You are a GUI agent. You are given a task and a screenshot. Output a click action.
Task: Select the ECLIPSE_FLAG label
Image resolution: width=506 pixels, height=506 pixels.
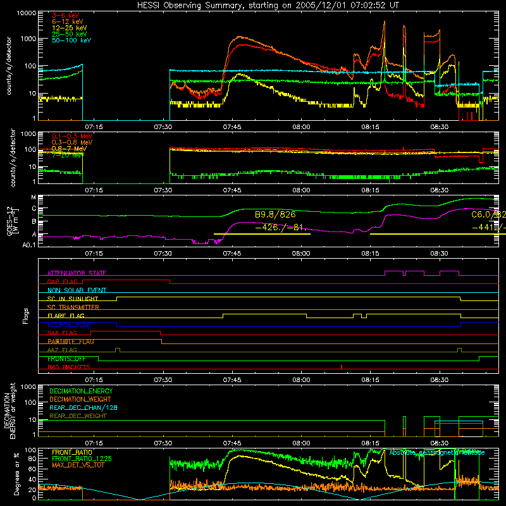pyautogui.click(x=69, y=324)
